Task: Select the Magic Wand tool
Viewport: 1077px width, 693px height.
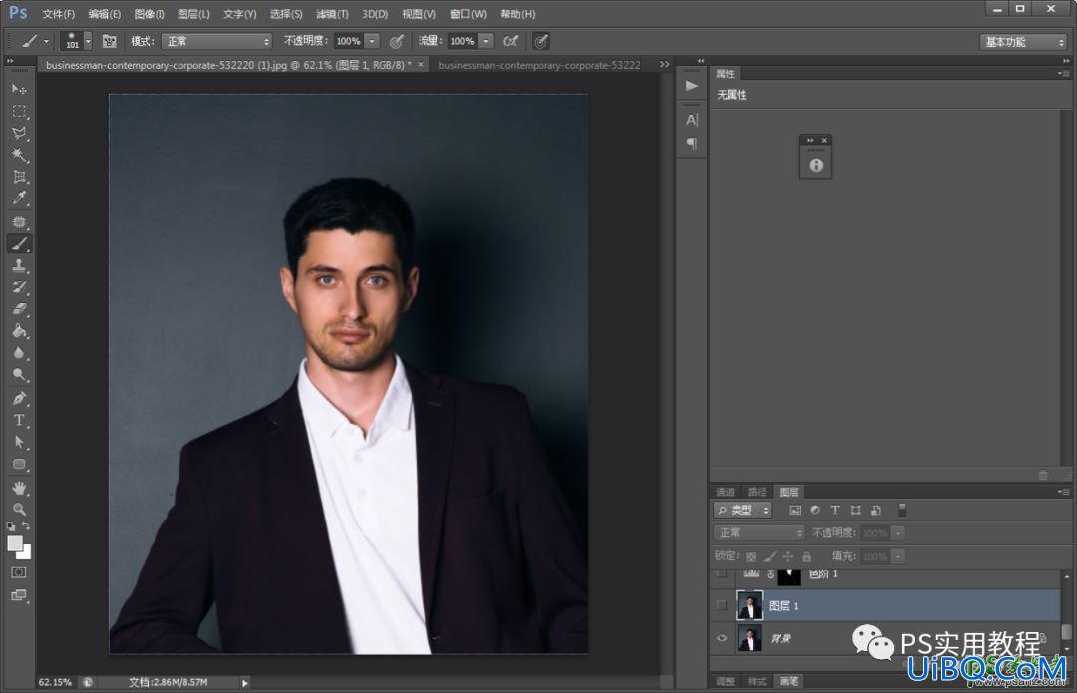Action: point(19,155)
